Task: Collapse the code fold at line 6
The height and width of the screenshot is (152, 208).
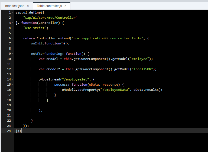Action: coord(13,38)
